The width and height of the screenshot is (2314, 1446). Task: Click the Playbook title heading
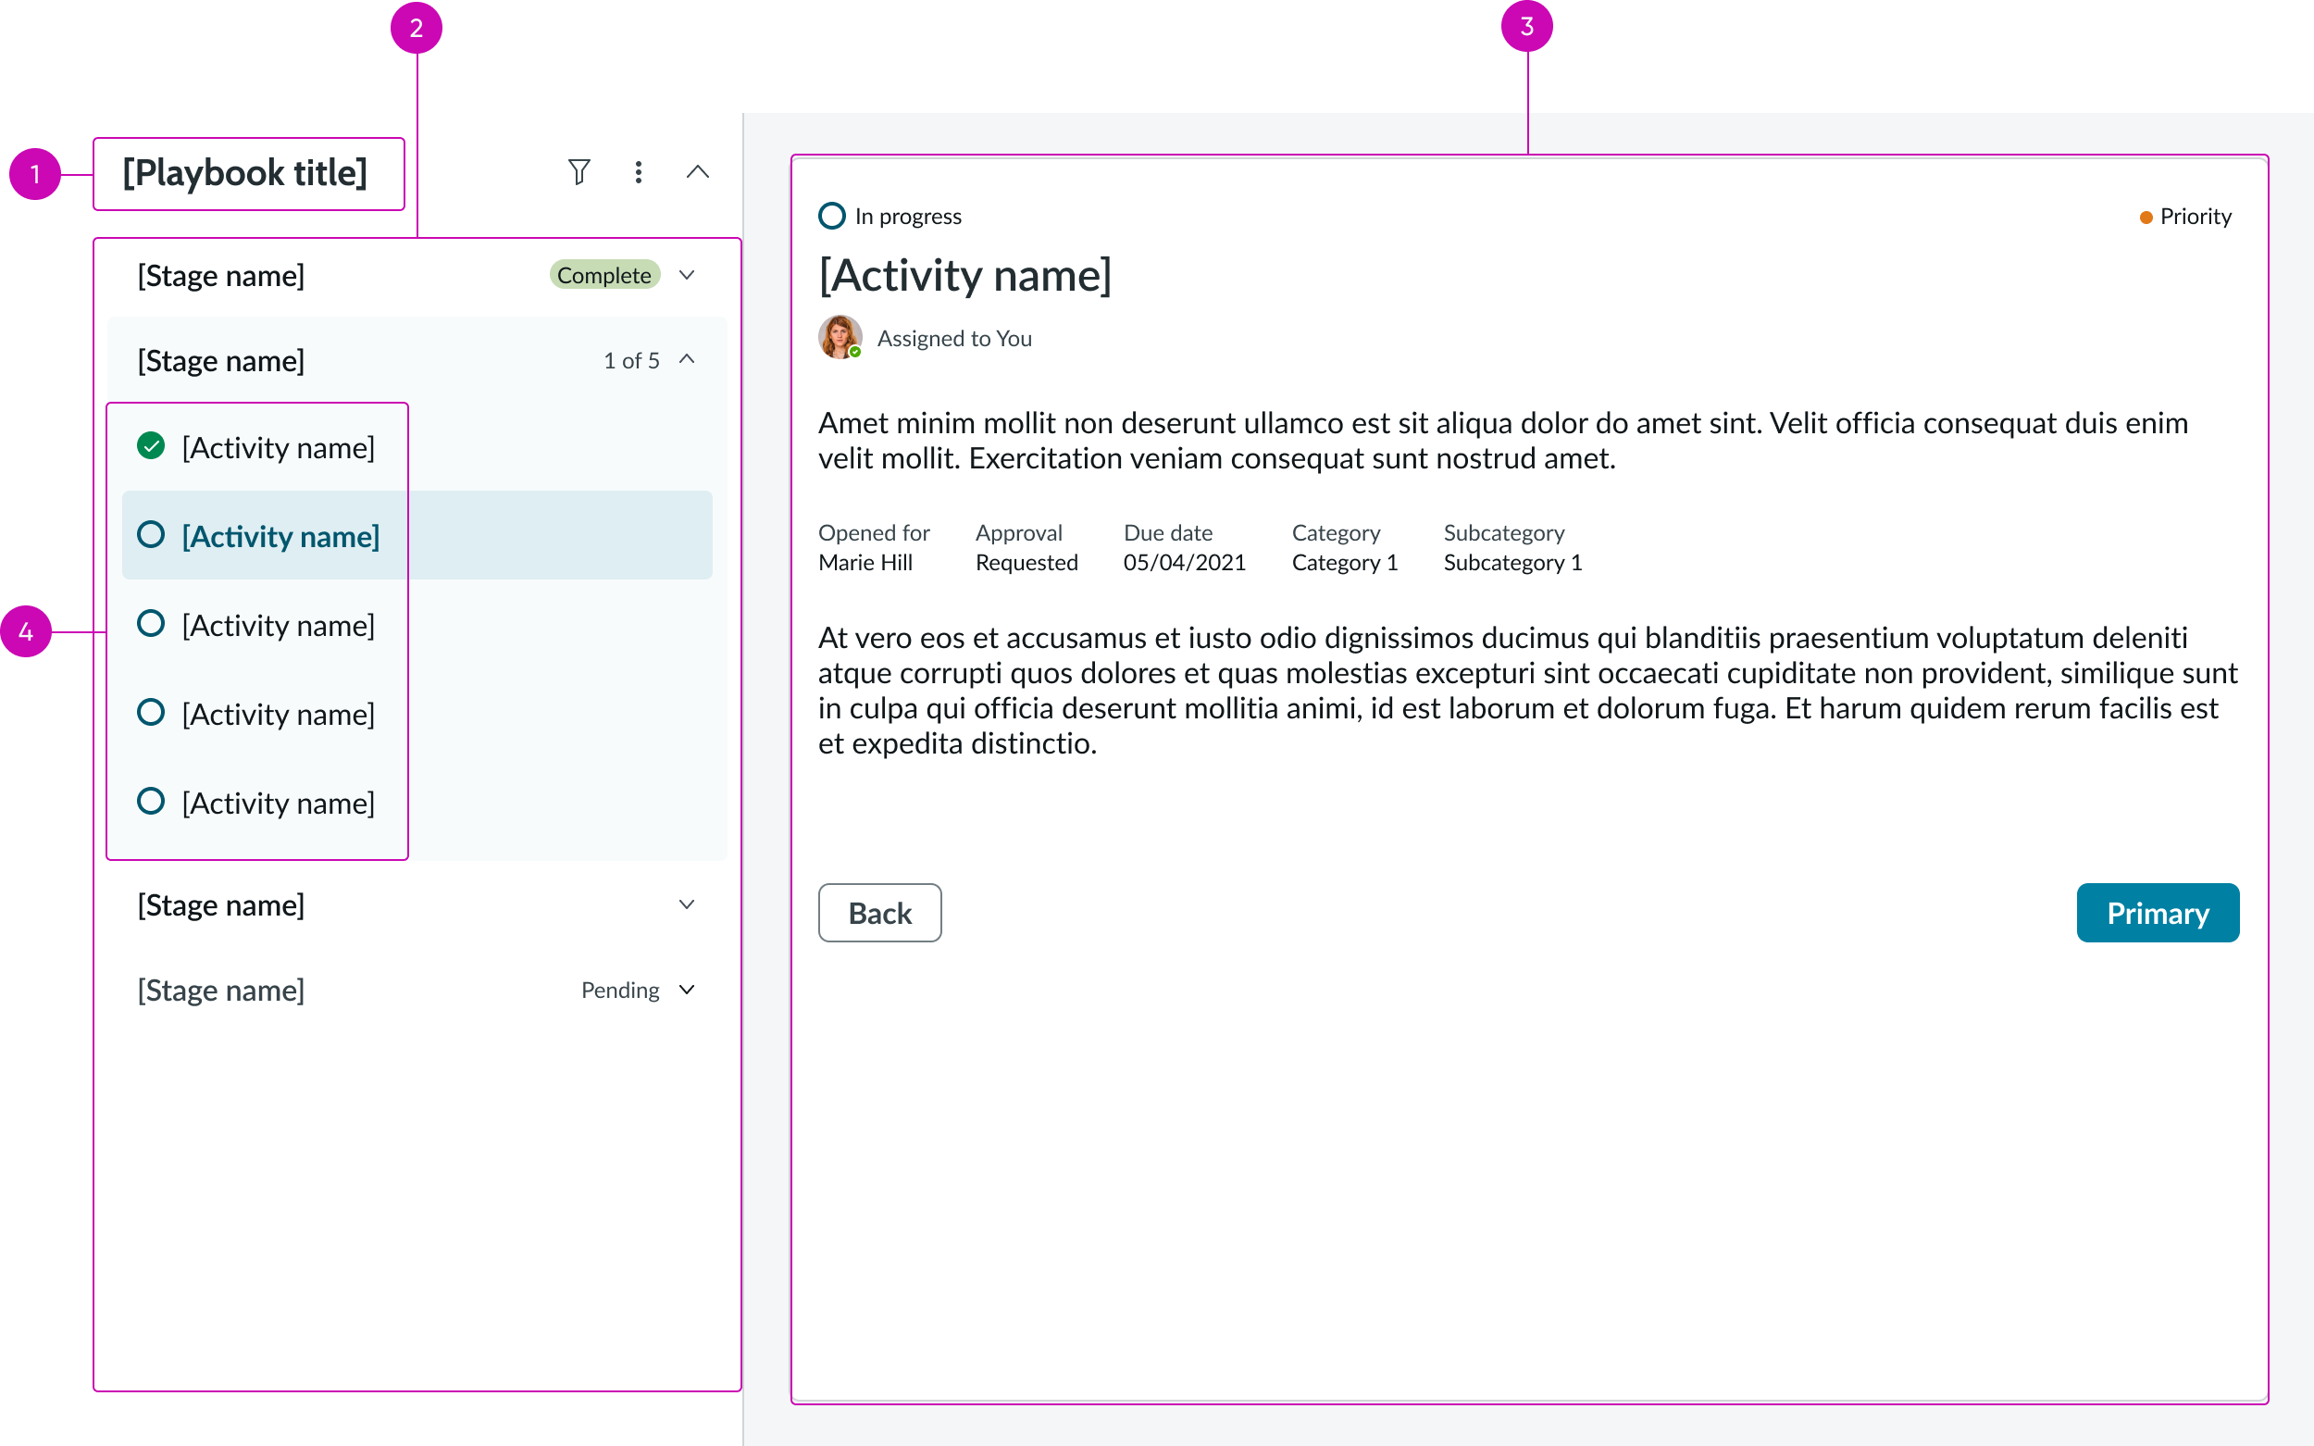point(244,173)
